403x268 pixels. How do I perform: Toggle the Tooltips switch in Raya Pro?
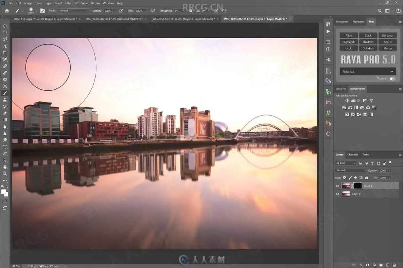[x=392, y=79]
